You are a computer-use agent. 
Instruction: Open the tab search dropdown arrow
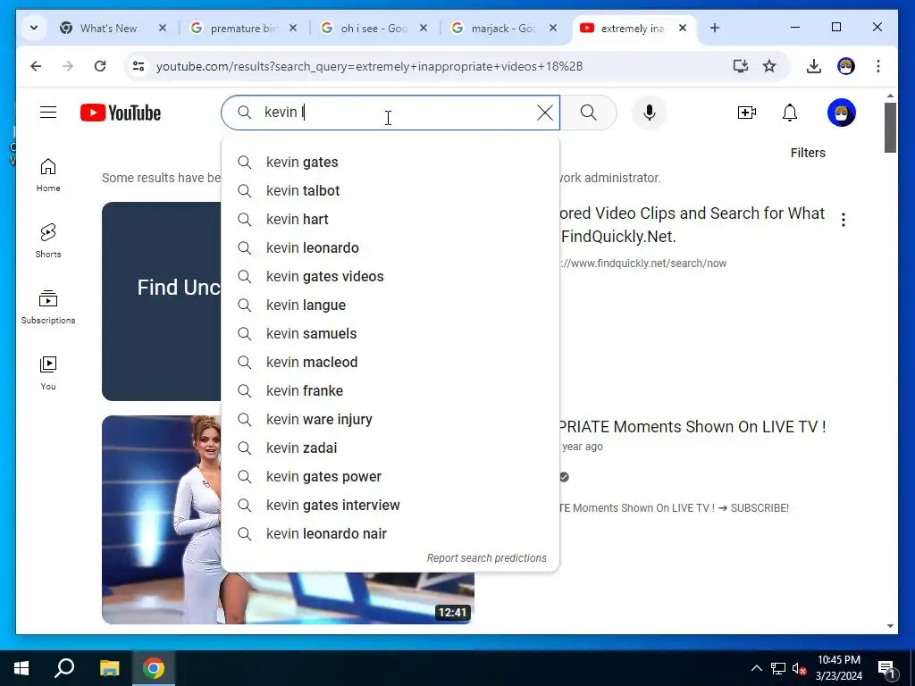34,28
